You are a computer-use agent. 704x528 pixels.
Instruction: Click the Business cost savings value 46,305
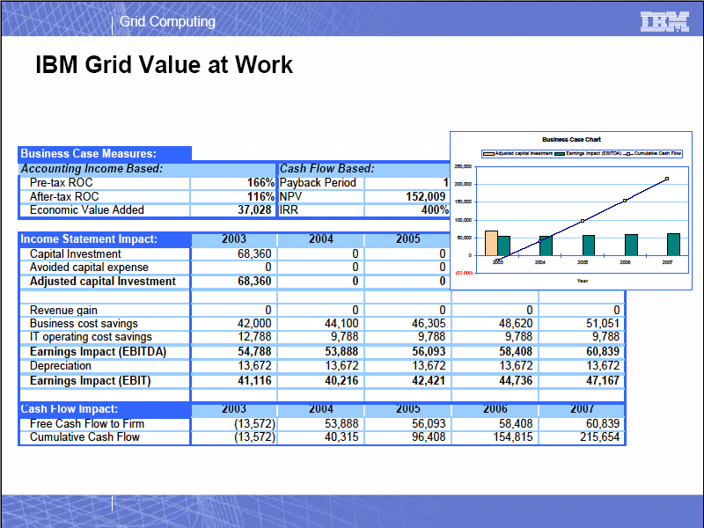429,324
